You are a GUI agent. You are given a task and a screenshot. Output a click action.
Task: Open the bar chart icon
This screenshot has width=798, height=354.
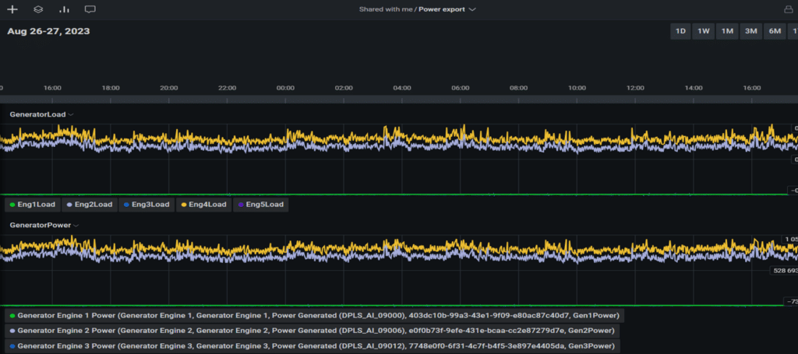coord(64,9)
